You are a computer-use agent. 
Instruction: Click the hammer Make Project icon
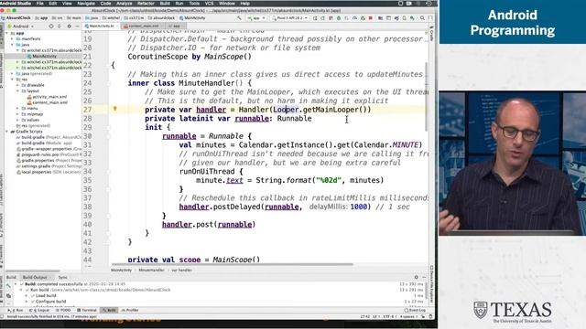coord(239,18)
